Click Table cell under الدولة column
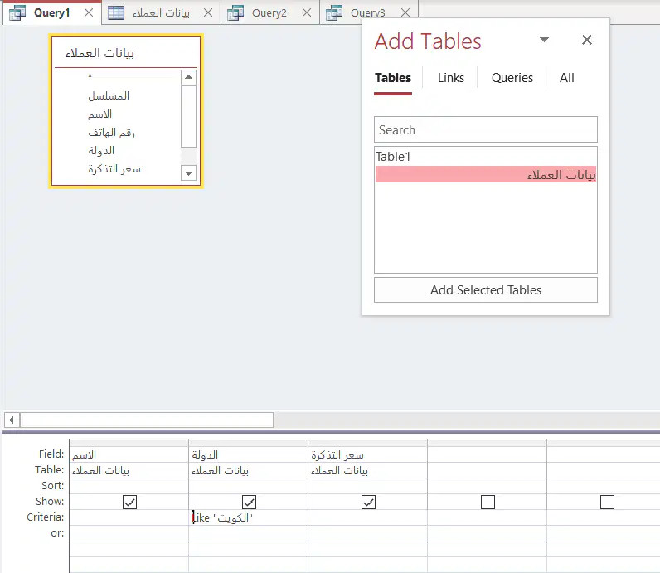 pos(249,470)
